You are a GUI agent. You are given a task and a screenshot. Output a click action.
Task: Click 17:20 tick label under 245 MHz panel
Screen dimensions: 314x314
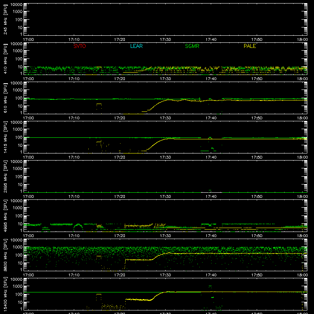[x=120, y=40]
